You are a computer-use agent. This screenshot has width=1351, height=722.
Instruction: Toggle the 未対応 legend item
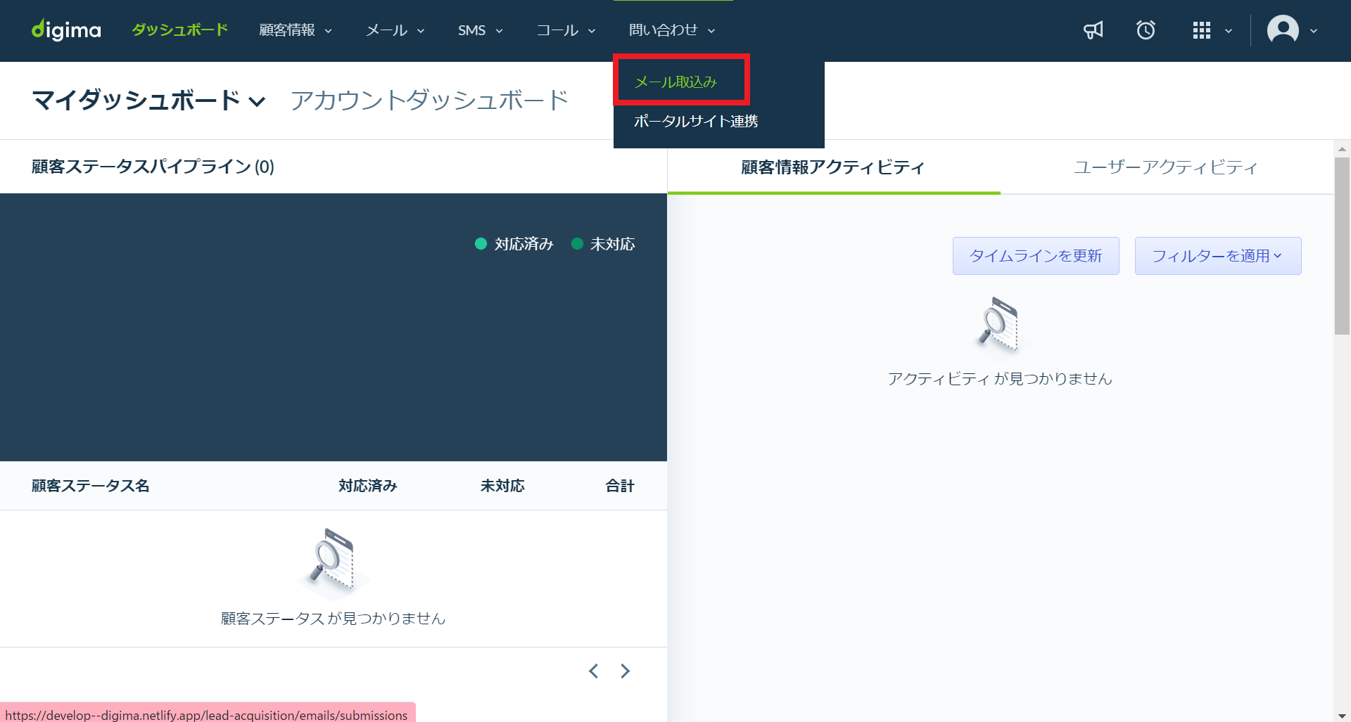[x=604, y=244]
